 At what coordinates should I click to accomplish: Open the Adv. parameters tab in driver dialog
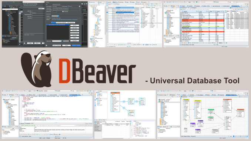pos(71,23)
